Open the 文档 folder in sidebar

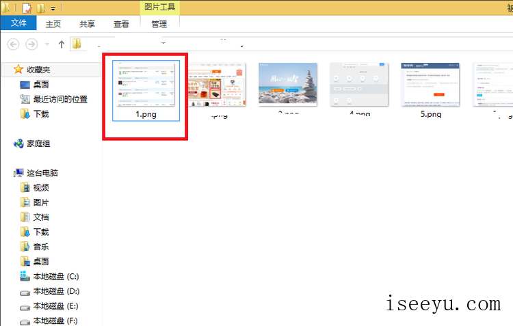(41, 217)
